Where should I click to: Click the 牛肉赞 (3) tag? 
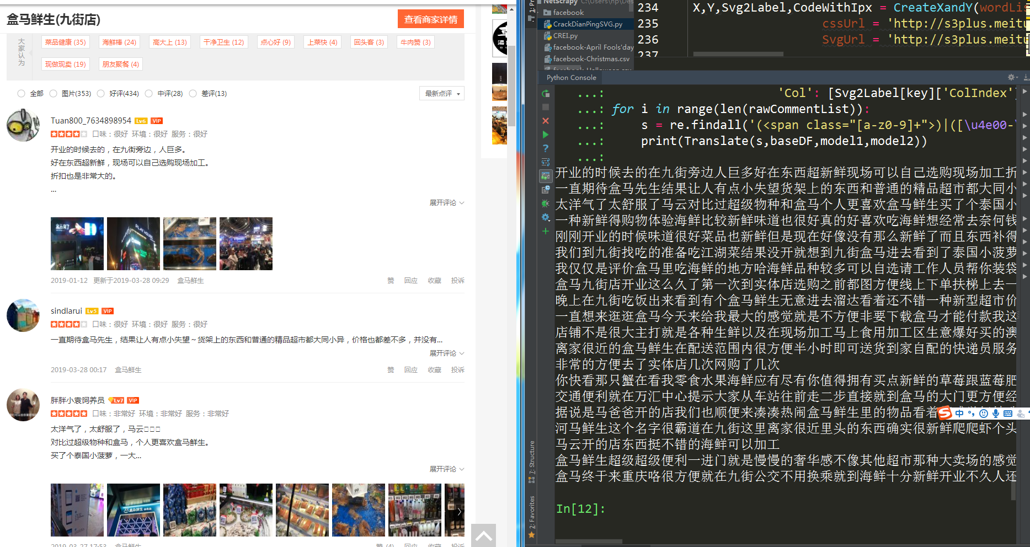[x=415, y=42]
